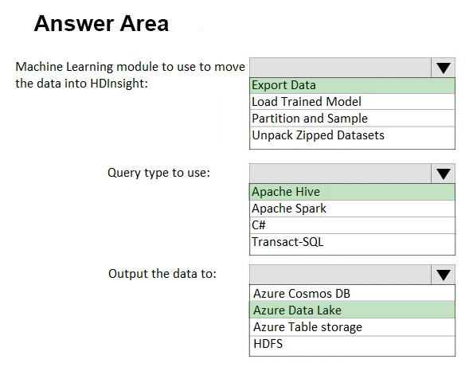Click the Query type to use label
Viewport: 469px width, 367px height.
(158, 173)
